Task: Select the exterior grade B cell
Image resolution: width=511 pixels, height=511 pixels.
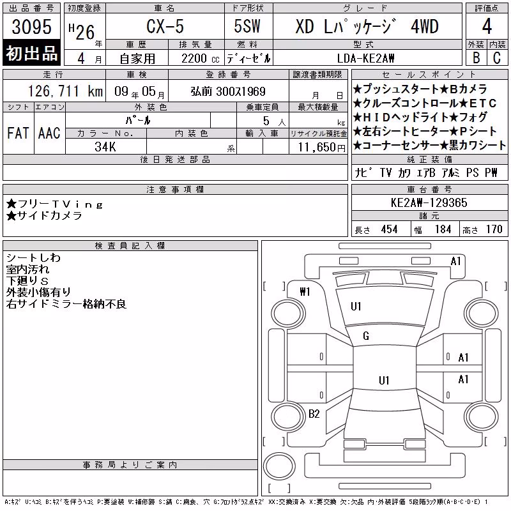Action: [476, 57]
